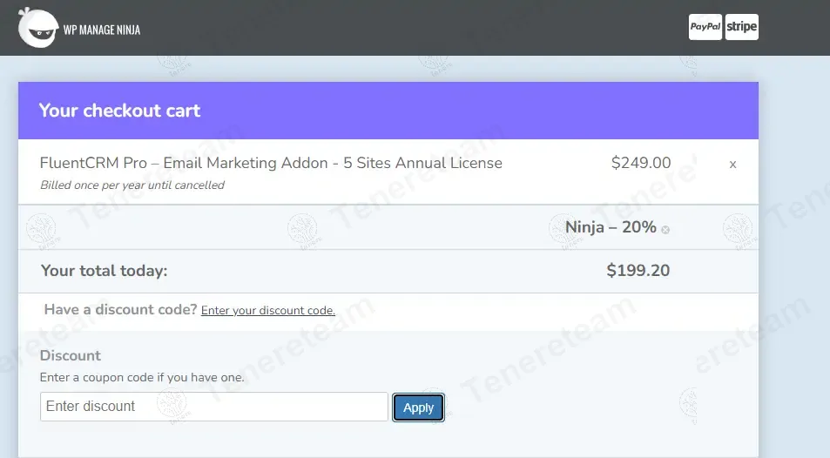
Task: Click the $249.00 item price
Action: tap(641, 163)
